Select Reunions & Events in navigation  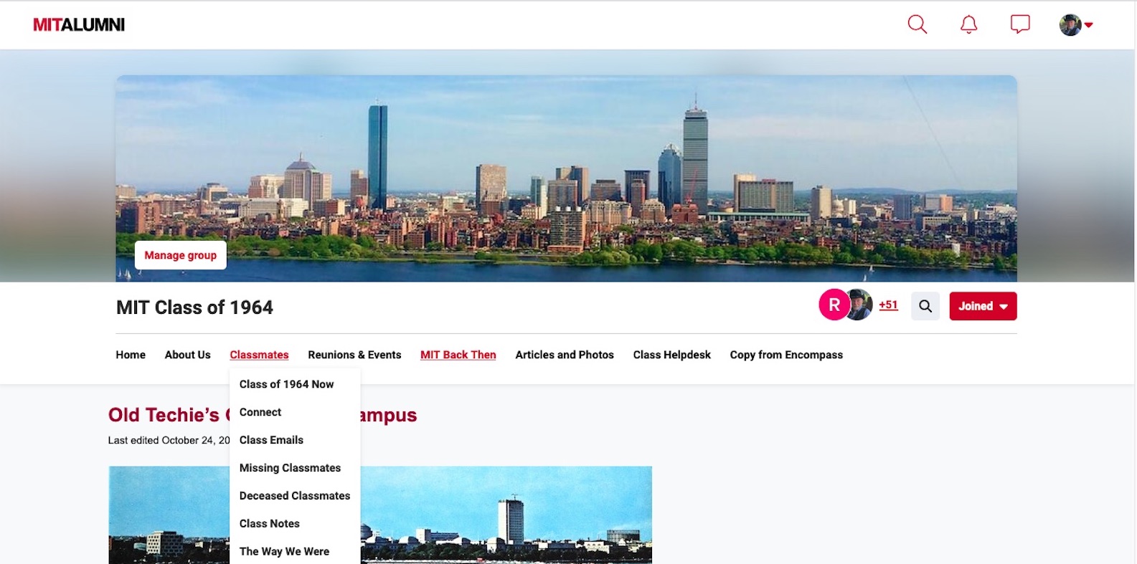354,355
